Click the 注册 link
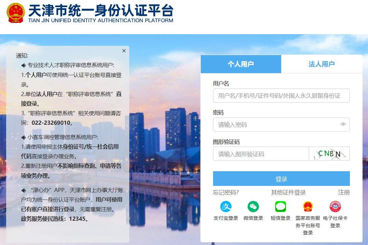This screenshot has width=368, height=245. (344, 192)
